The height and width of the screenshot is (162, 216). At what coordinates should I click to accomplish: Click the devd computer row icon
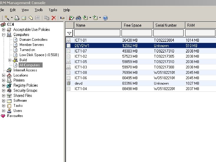tap(68, 83)
